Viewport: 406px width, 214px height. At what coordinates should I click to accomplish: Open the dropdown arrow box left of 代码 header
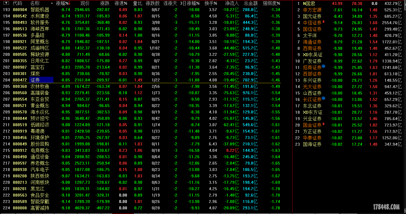[6, 3]
